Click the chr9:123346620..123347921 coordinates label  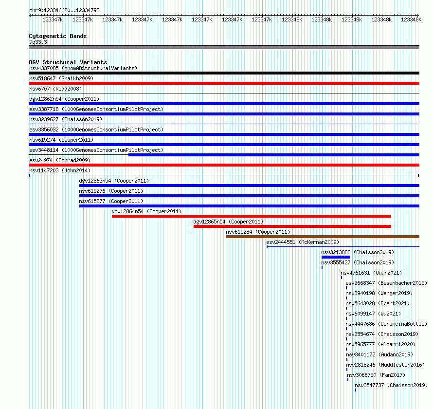point(66,10)
